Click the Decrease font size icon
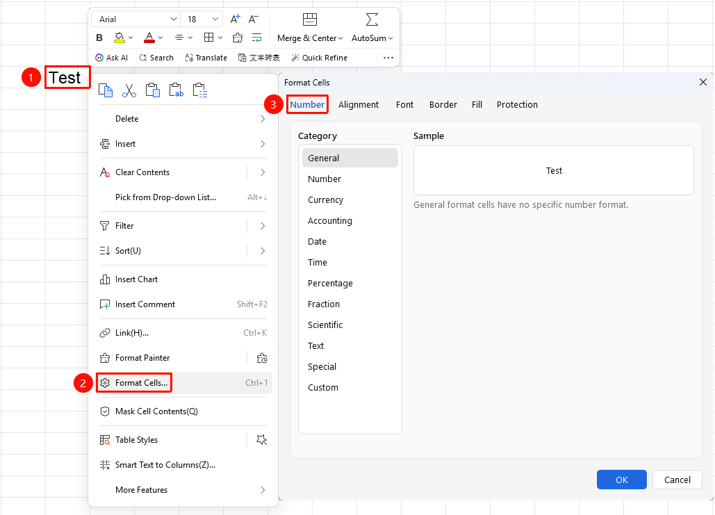 click(253, 19)
